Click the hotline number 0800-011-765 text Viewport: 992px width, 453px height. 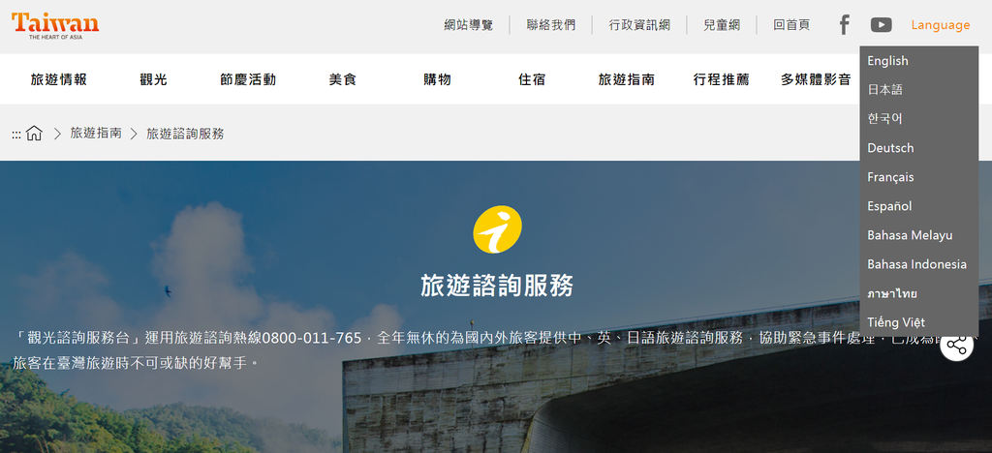click(x=312, y=338)
